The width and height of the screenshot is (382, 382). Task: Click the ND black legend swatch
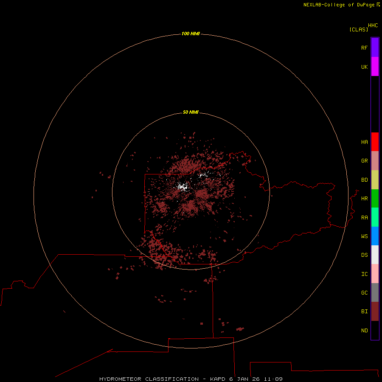click(x=375, y=330)
